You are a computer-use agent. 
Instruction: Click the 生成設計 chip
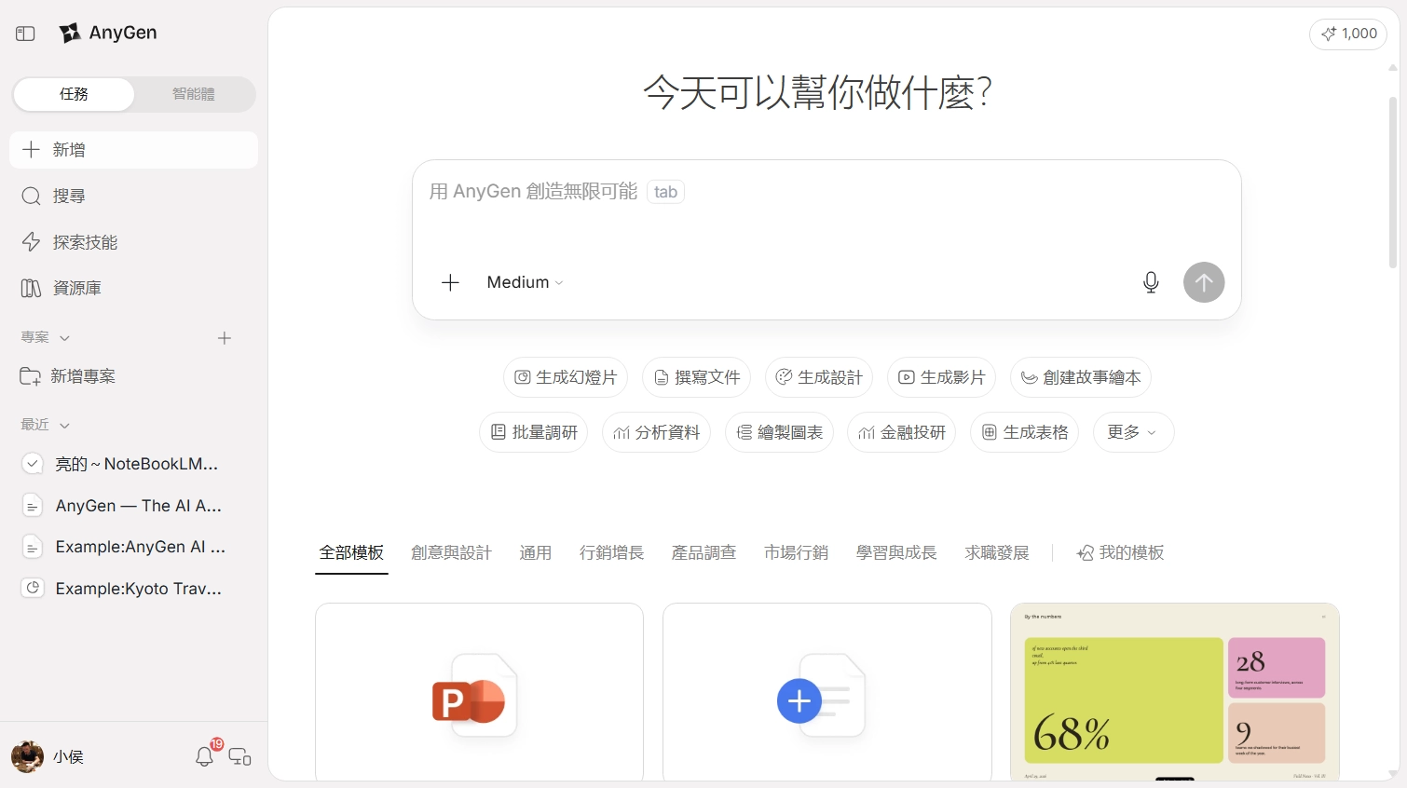click(x=819, y=377)
